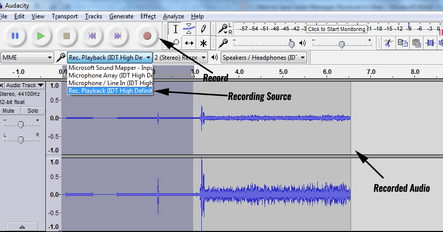Open the Transport menu

tap(64, 16)
